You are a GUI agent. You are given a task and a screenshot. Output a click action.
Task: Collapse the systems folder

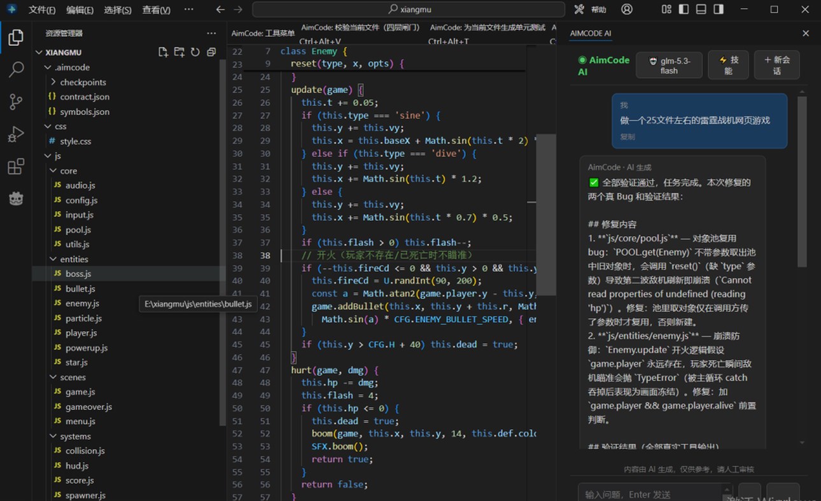coord(53,436)
